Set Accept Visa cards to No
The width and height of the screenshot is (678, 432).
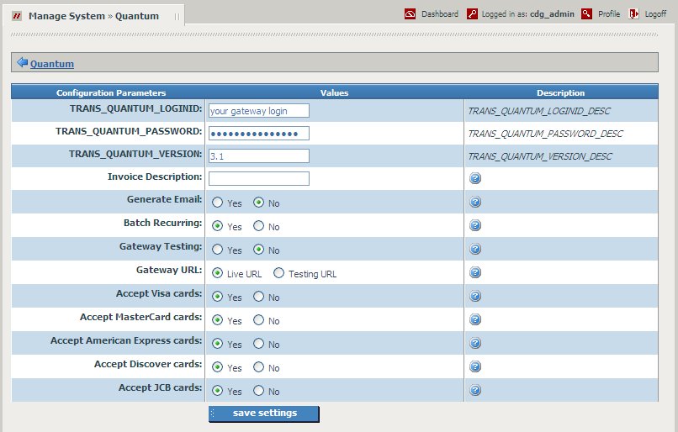click(258, 297)
